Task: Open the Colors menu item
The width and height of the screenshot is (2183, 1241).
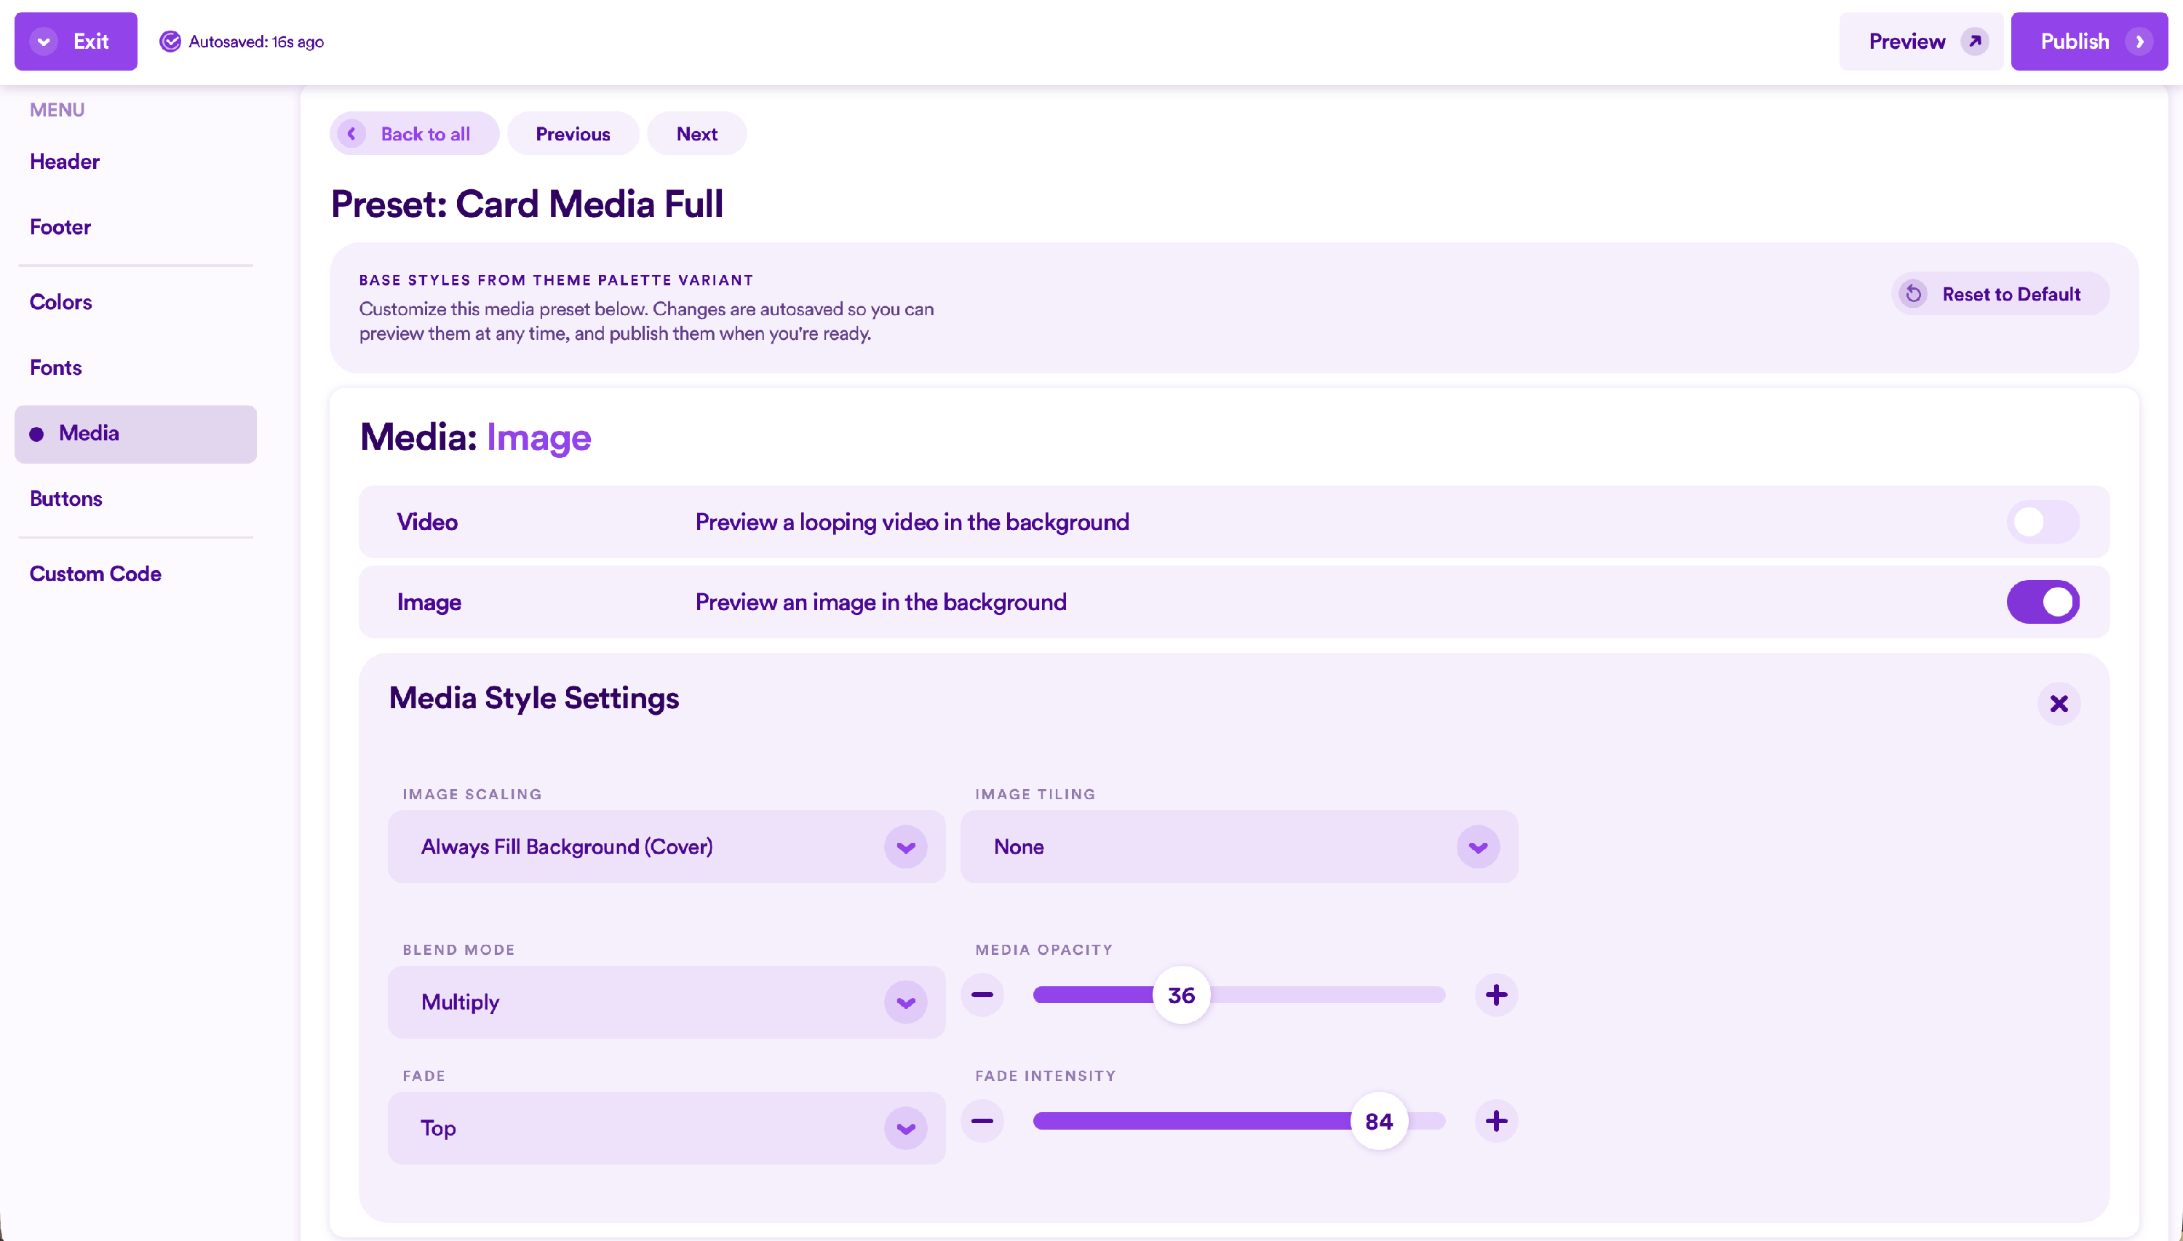Action: (x=60, y=302)
